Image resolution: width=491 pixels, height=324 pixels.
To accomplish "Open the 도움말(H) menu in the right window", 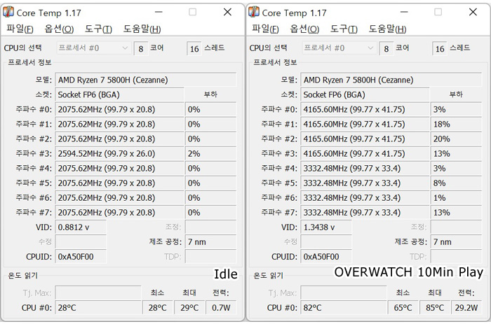I will click(x=388, y=29).
